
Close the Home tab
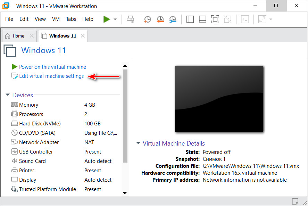coord(32,36)
